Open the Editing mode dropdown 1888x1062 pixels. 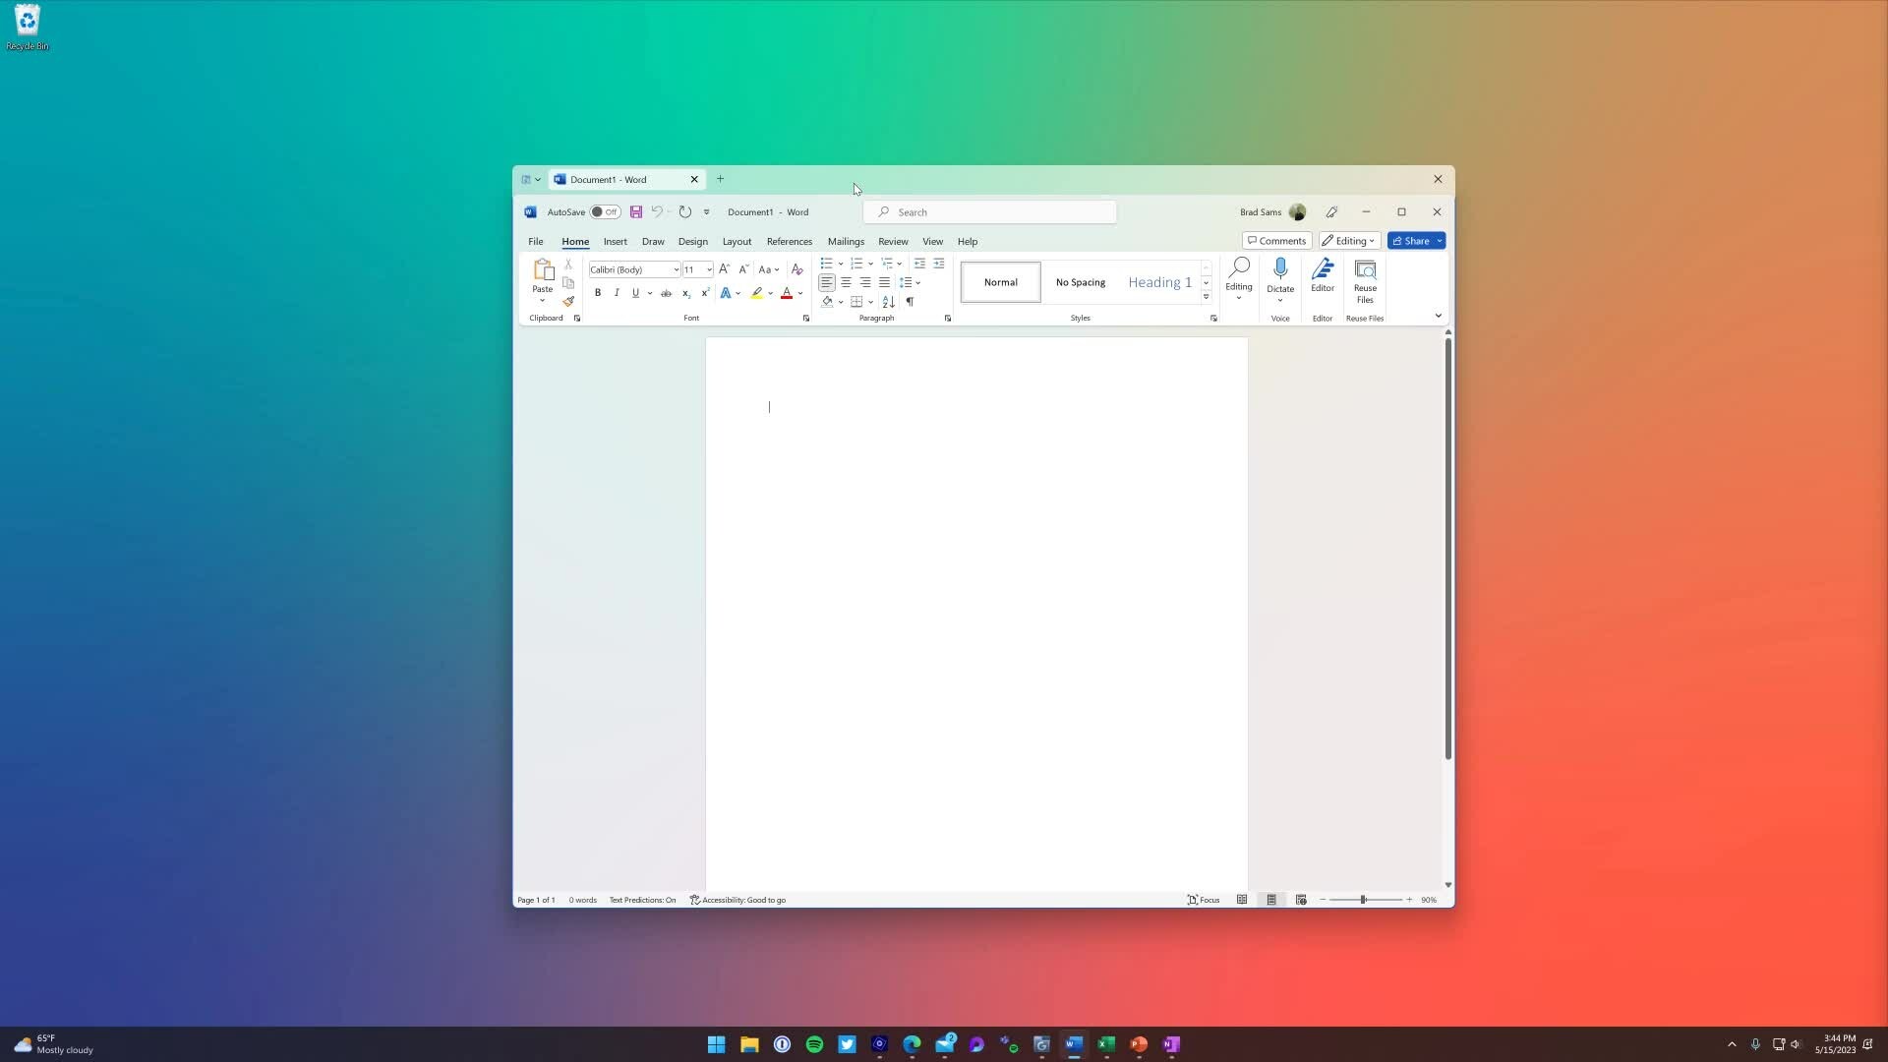(x=1348, y=241)
